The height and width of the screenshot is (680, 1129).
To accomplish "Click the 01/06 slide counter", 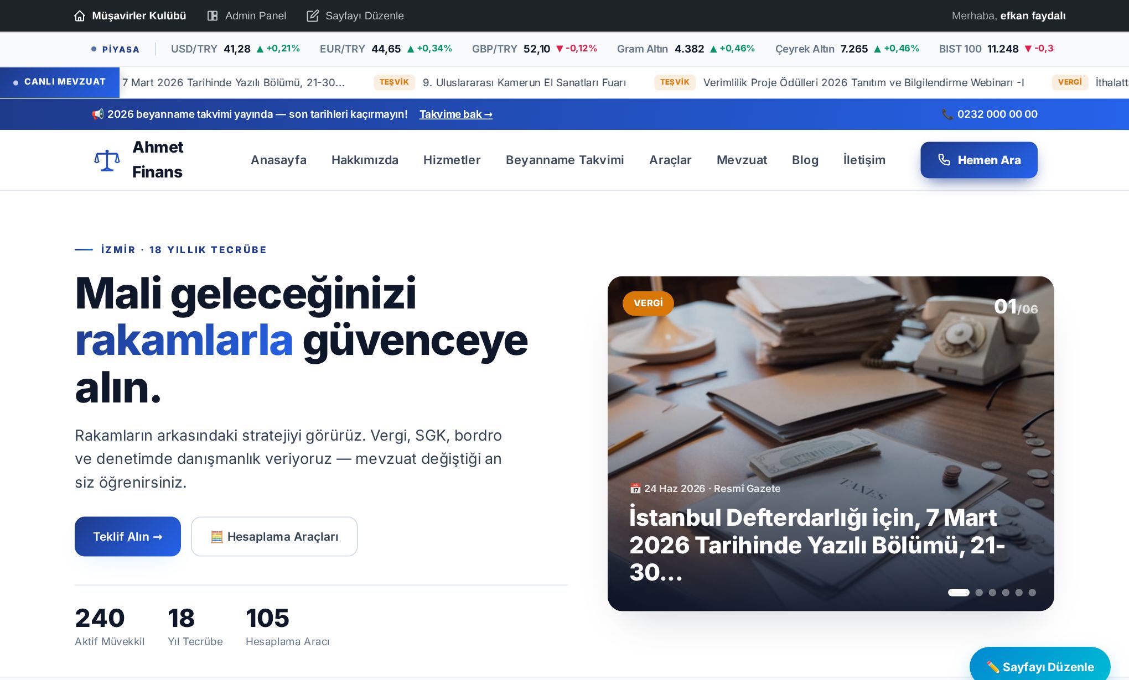I will pos(1016,307).
